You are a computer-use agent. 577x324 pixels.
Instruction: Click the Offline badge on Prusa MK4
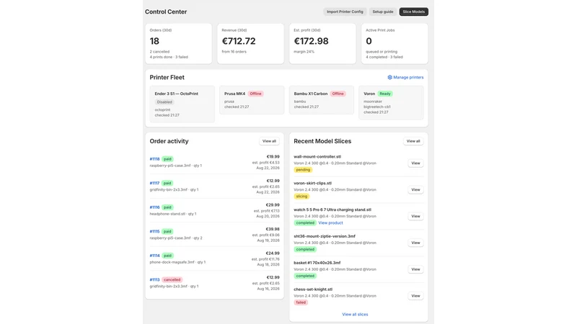click(255, 94)
